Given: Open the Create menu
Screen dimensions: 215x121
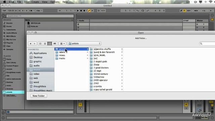Looking at the screenshot, I should pyautogui.click(x=35, y=2).
